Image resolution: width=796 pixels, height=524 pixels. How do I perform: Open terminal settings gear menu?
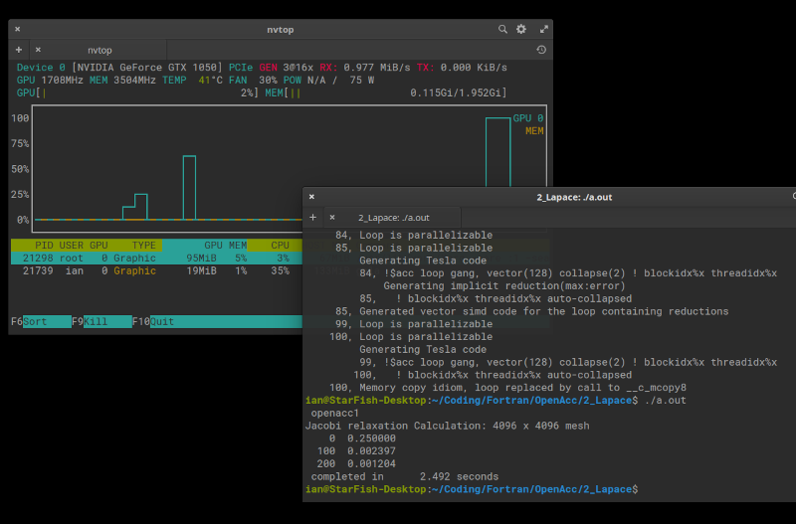521,29
